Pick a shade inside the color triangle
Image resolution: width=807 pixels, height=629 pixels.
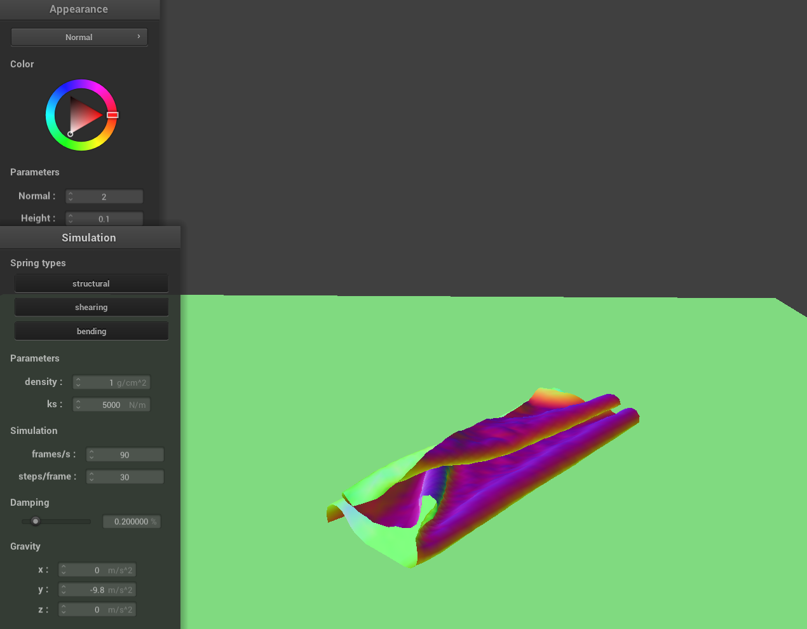pyautogui.click(x=83, y=116)
